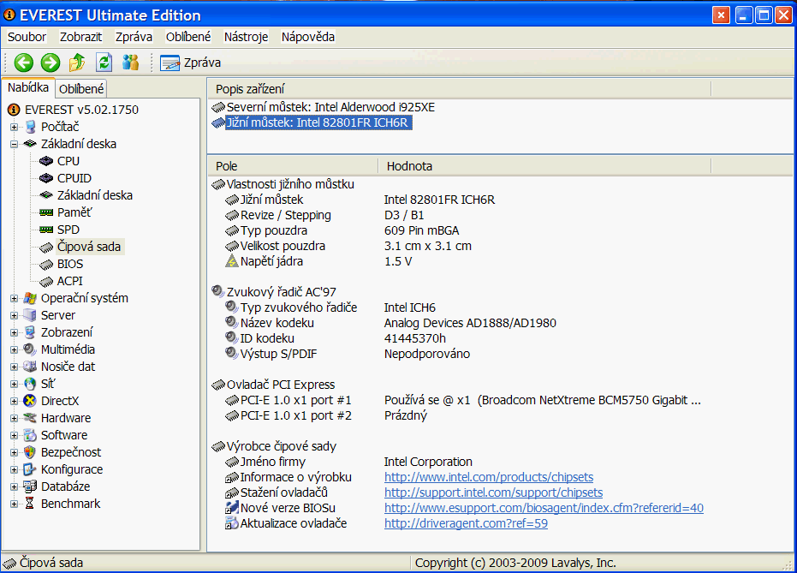Click the green Back arrow toolbar icon
The width and height of the screenshot is (797, 573).
click(23, 62)
